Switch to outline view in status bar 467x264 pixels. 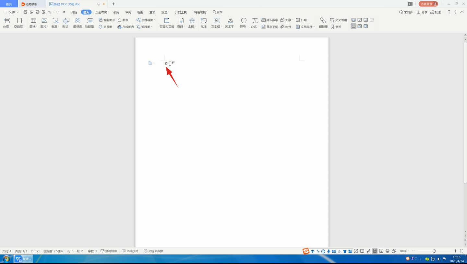coord(381,251)
